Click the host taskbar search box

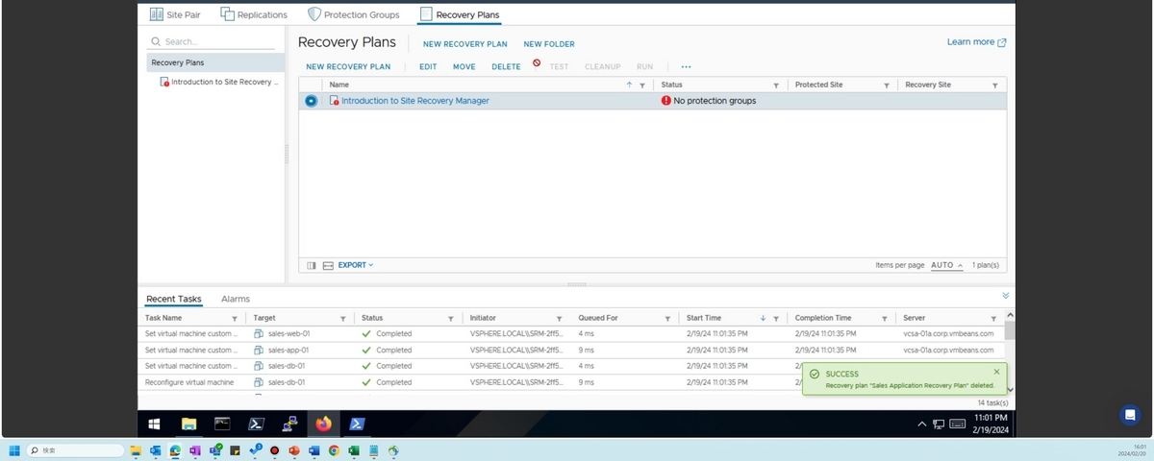(77, 450)
